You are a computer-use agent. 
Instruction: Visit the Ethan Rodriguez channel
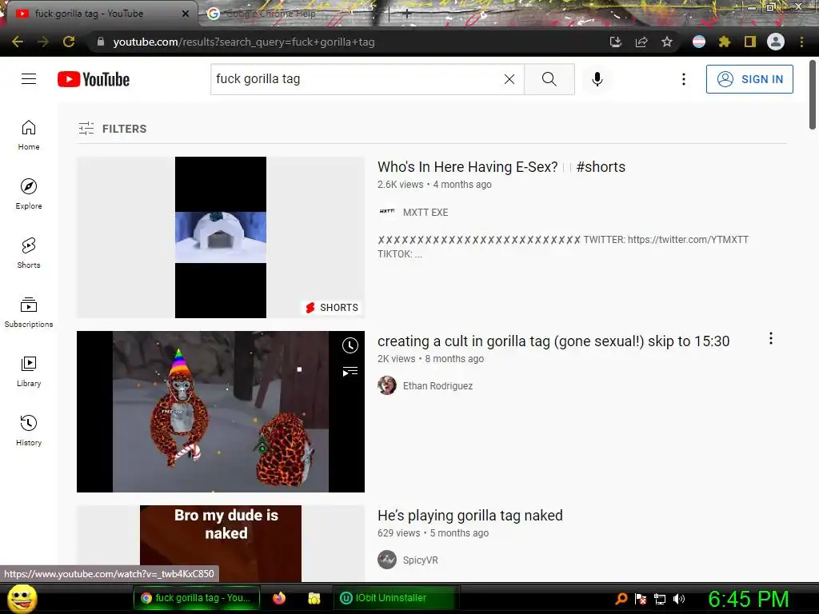click(437, 386)
